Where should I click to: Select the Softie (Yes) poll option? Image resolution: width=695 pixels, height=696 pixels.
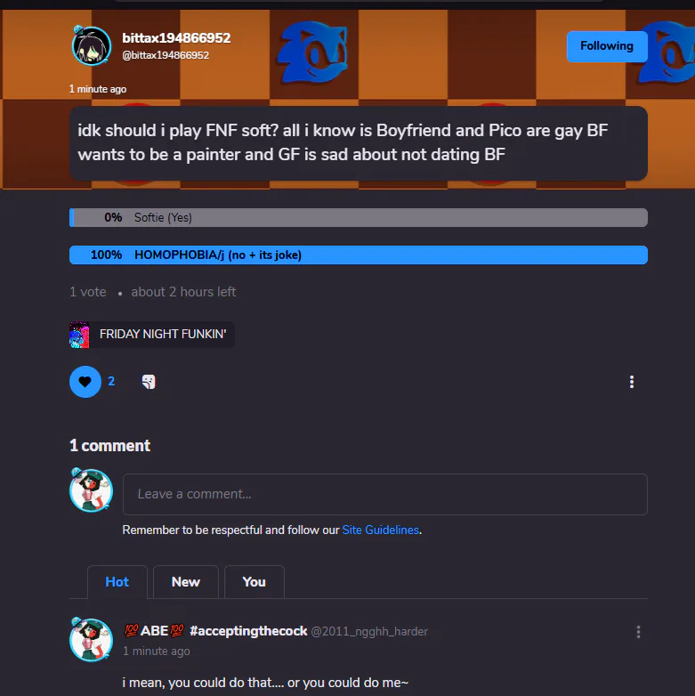[358, 217]
